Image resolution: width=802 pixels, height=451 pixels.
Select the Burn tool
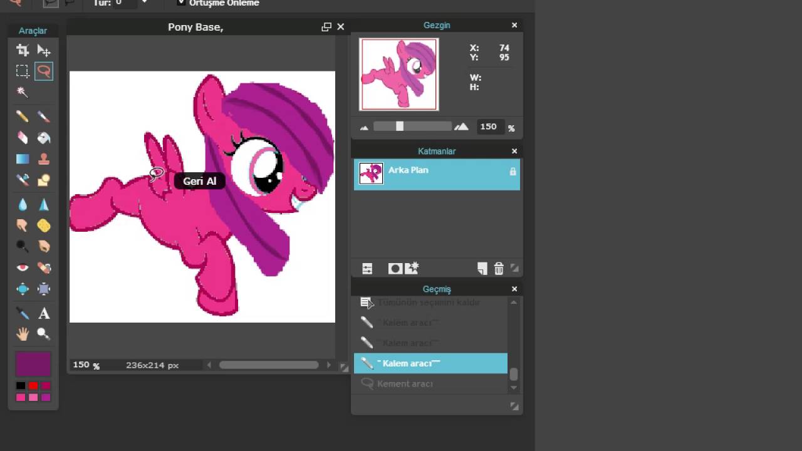pyautogui.click(x=44, y=246)
